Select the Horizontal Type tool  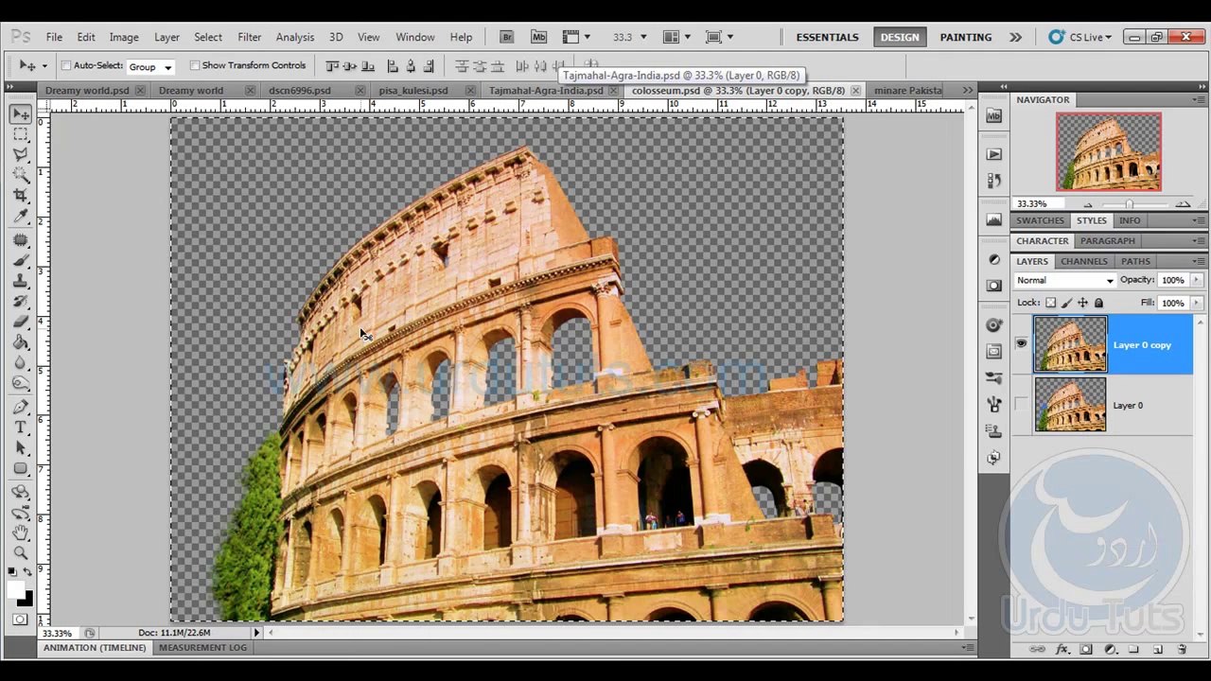[21, 428]
